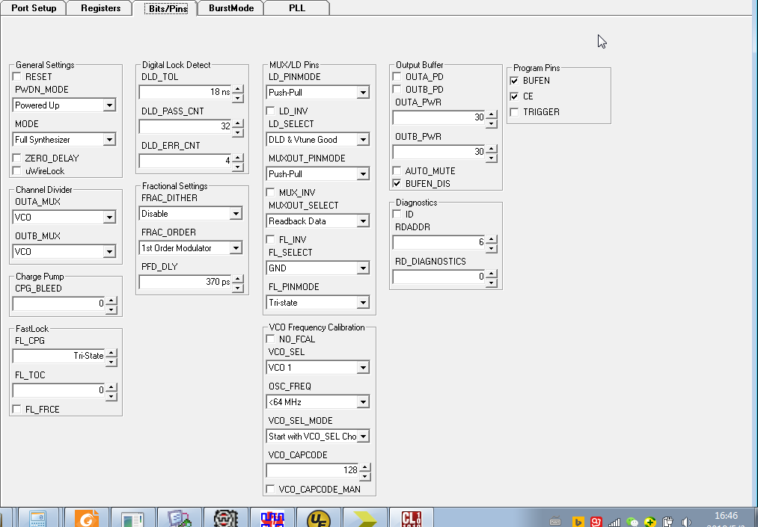
Task: Increase DLD_ERR_CNT with up arrow
Action: click(x=237, y=158)
